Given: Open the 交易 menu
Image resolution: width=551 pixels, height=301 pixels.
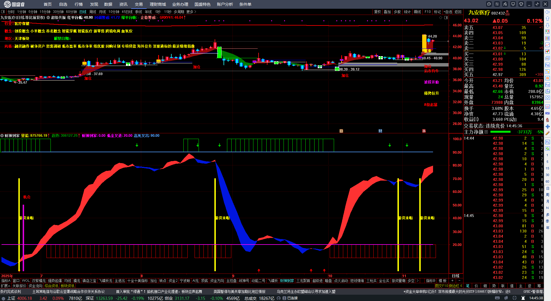Looking at the screenshot, I should coord(139,4).
